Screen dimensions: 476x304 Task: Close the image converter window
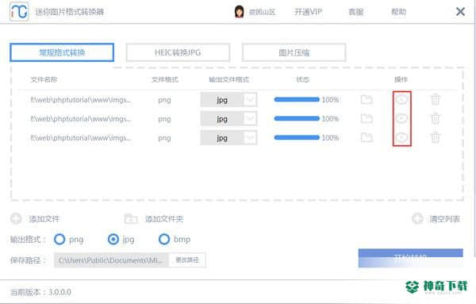pos(460,12)
